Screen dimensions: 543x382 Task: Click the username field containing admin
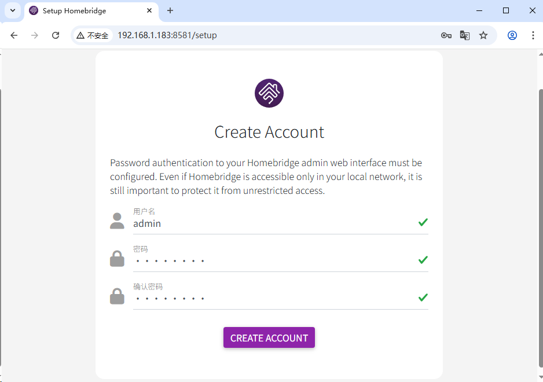coord(272,223)
